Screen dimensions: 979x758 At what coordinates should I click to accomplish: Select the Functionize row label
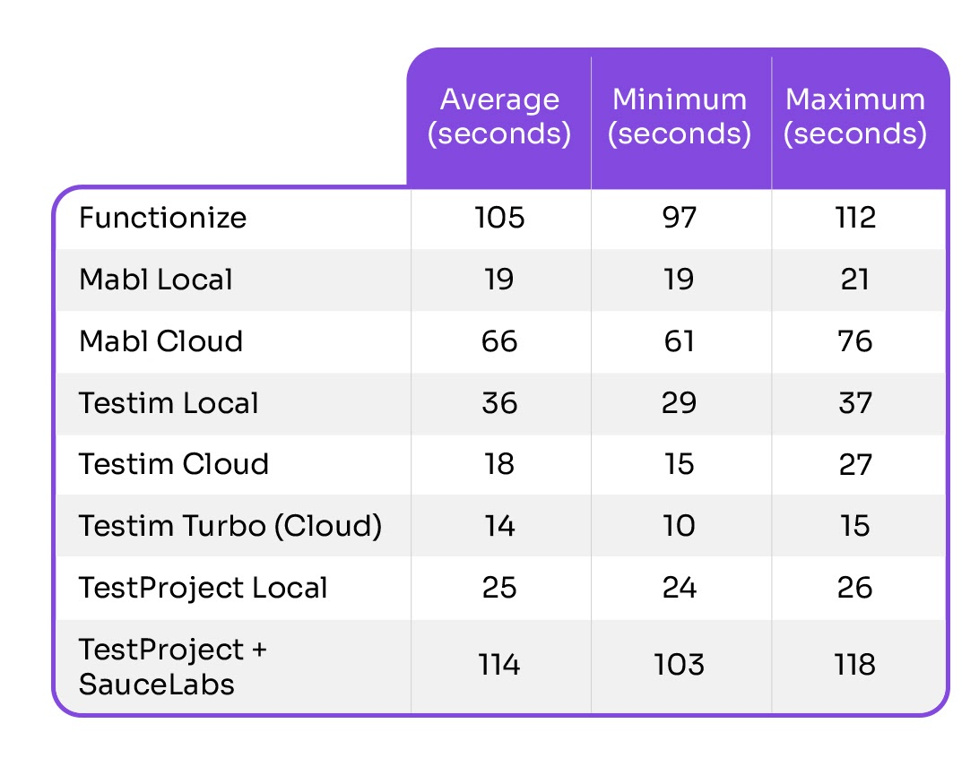point(162,218)
